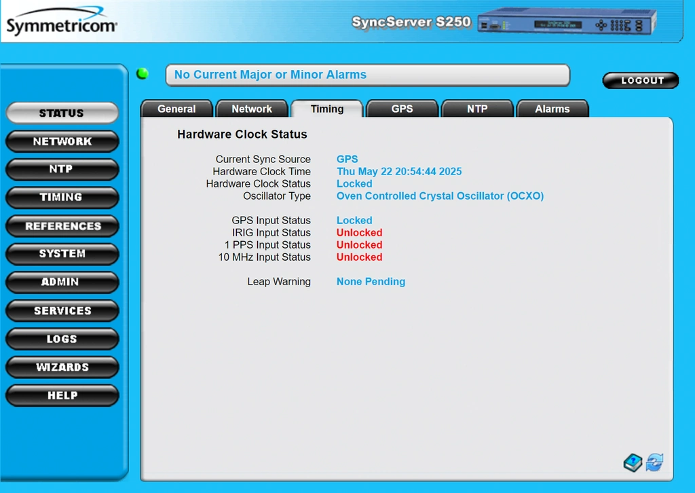
Task: View LOGS from the sidebar
Action: point(62,339)
